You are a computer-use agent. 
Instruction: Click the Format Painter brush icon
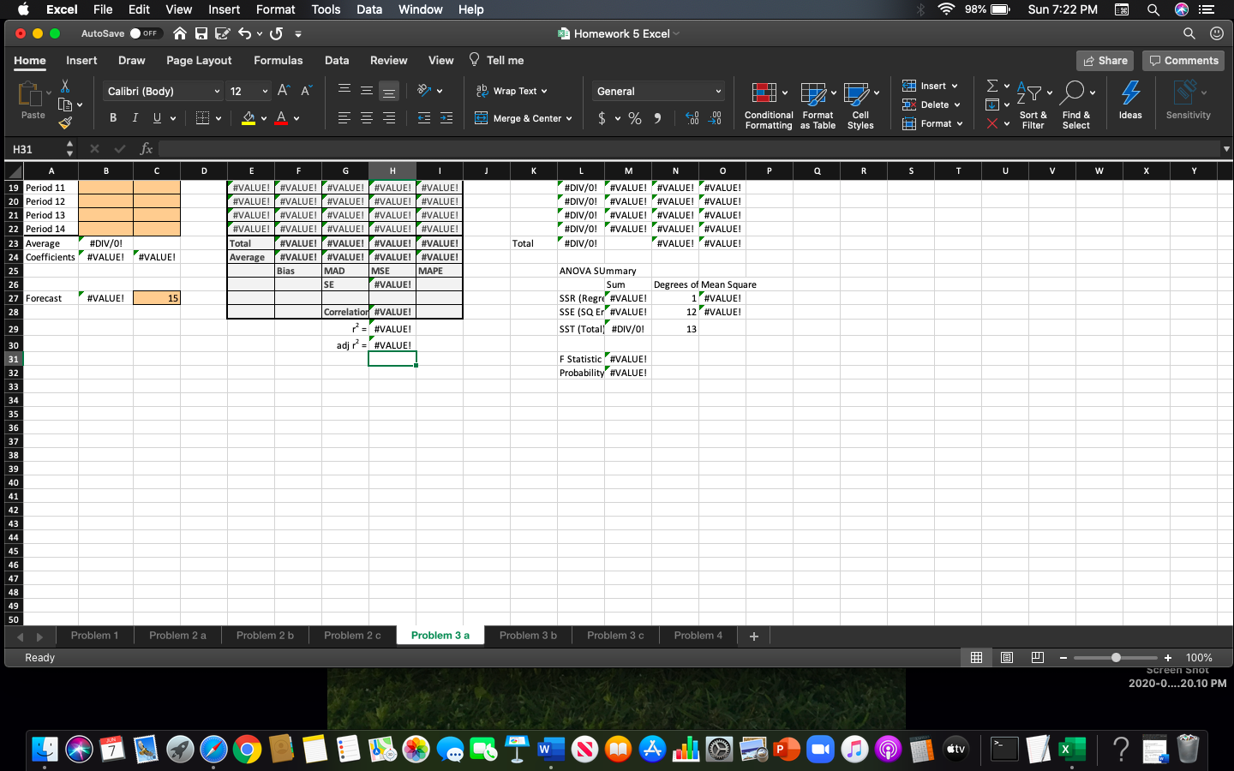[65, 123]
